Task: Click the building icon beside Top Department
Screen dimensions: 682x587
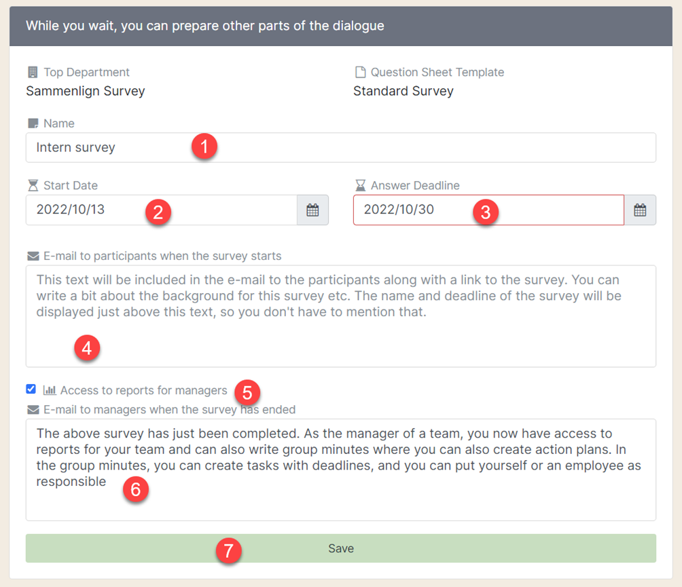Action: (x=32, y=72)
